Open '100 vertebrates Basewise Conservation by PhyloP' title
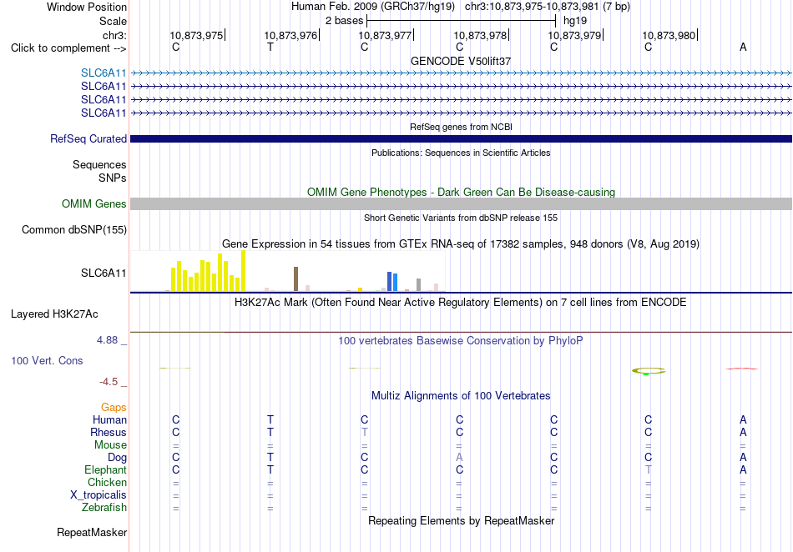Screen dimensions: 793x552 click(x=461, y=341)
